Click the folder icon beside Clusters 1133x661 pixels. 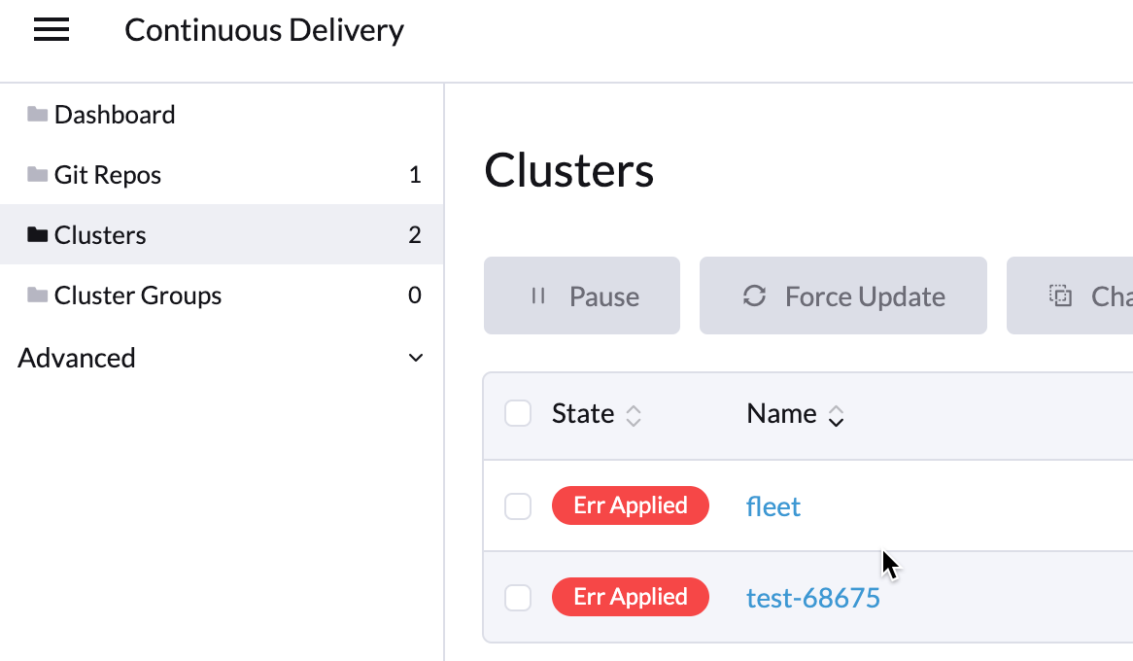pos(35,234)
